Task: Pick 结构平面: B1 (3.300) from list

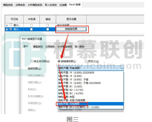Action: (91, 86)
